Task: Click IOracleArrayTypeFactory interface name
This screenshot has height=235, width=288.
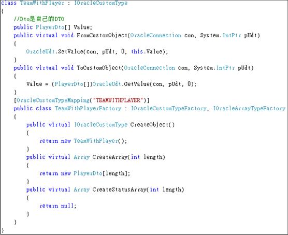Action: tap(249, 108)
